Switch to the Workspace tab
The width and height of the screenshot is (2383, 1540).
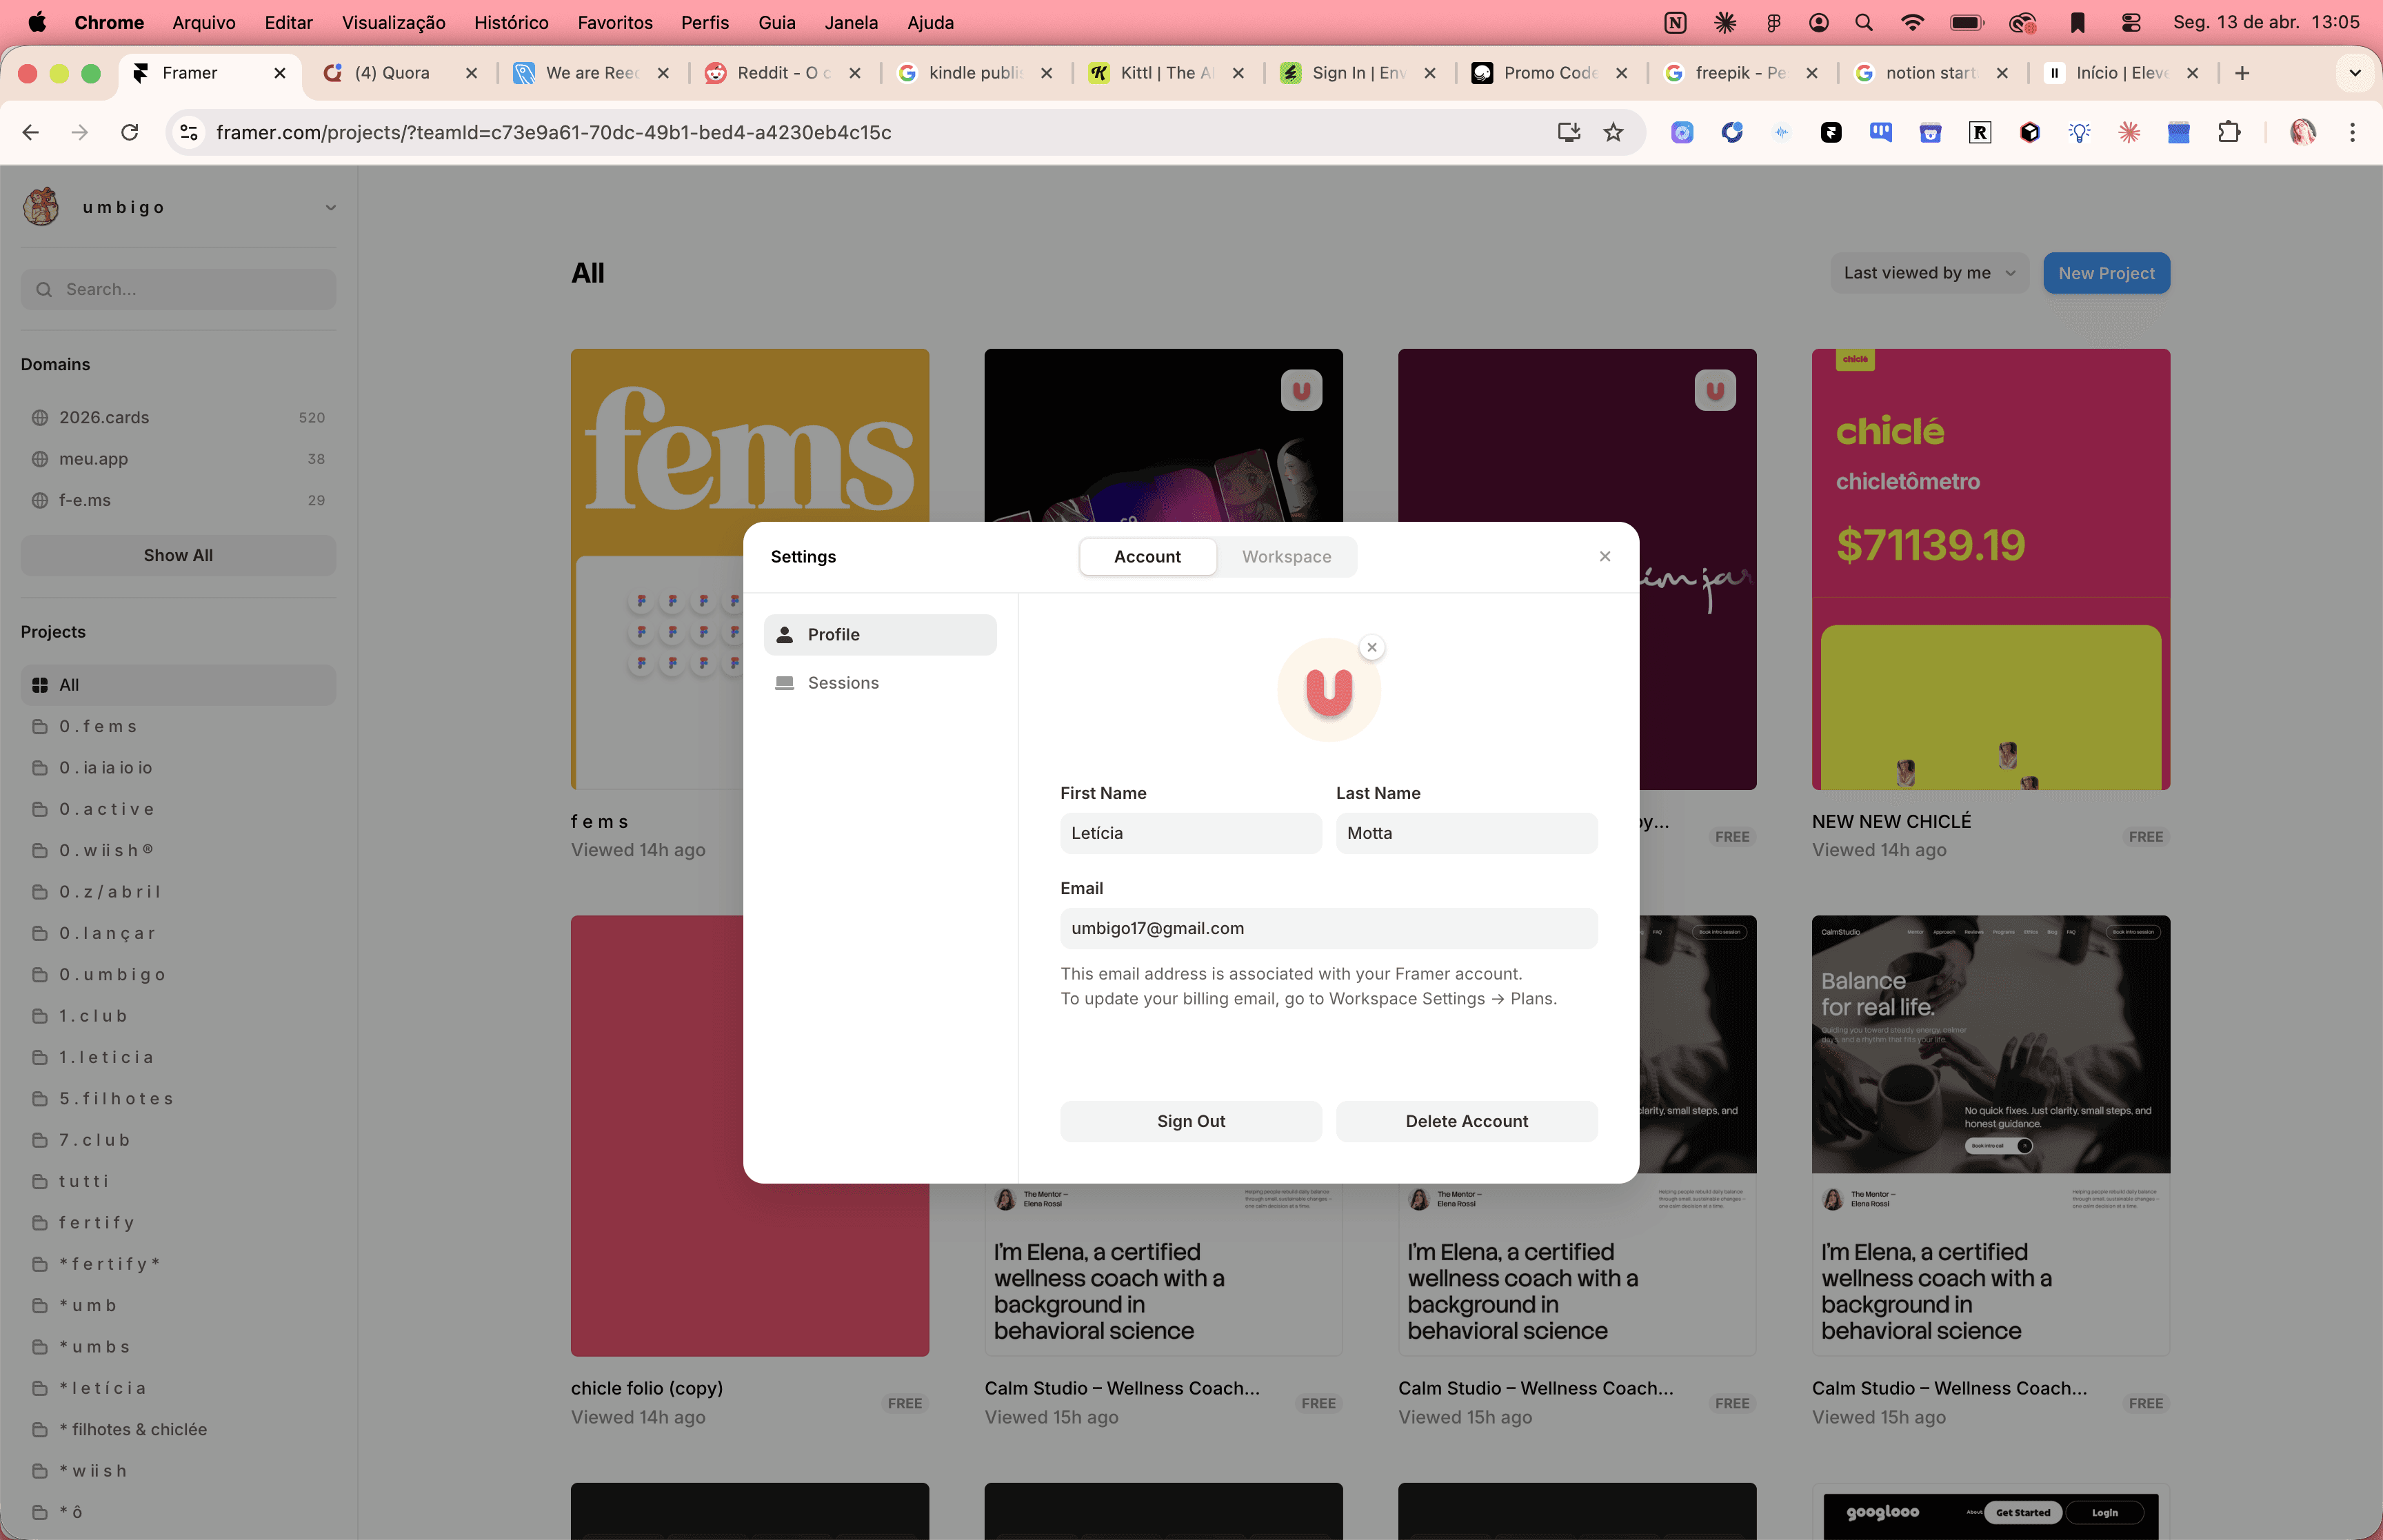[1286, 556]
